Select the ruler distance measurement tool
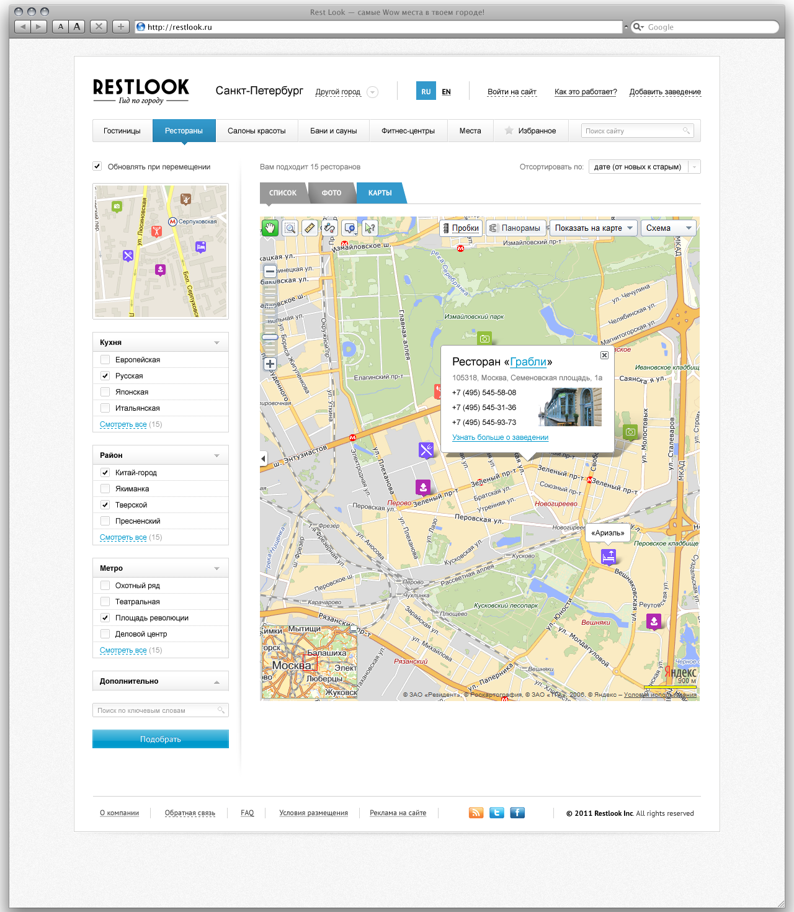This screenshot has width=794, height=912. pos(310,228)
